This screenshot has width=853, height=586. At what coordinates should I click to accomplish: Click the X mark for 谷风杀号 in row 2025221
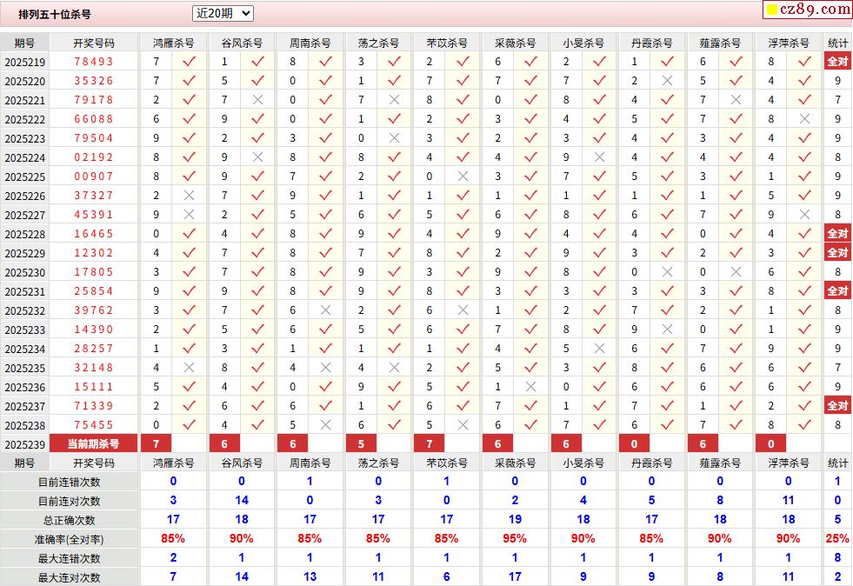pos(258,100)
